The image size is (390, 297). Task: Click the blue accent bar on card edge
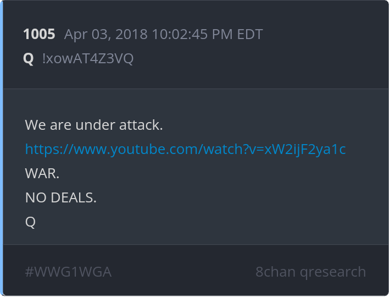[2, 148]
